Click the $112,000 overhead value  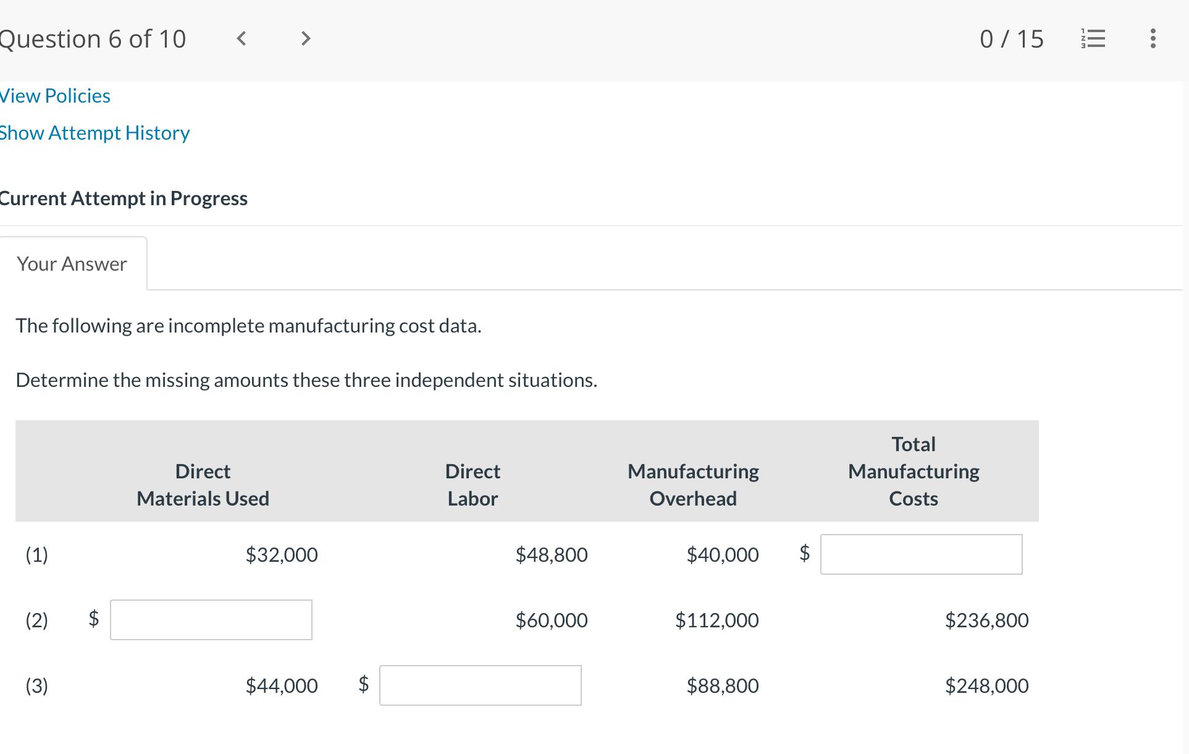[x=716, y=620]
